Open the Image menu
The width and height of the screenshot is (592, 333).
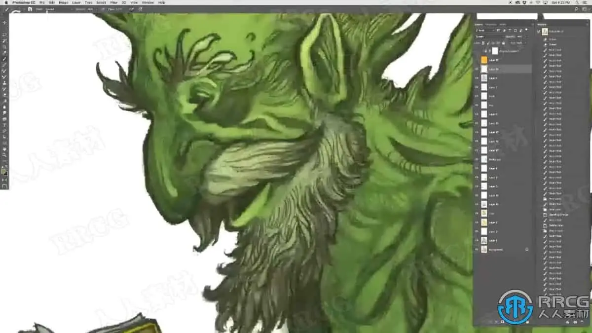click(x=63, y=2)
